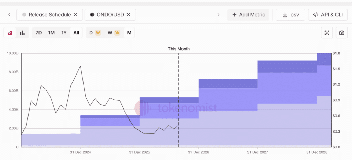Click the $0.3 price axis value

pyautogui.click(x=336, y=132)
